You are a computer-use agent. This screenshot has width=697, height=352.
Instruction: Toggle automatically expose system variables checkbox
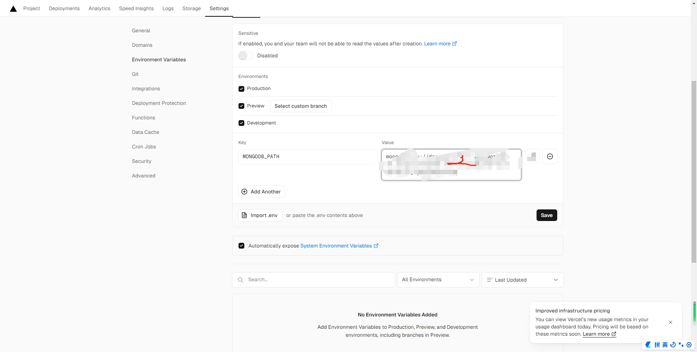tap(241, 246)
